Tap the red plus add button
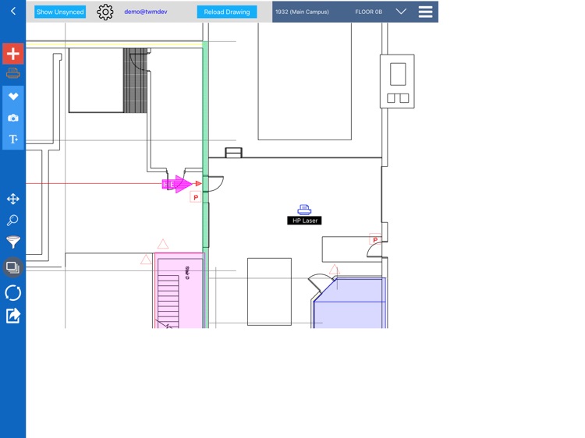Image resolution: width=585 pixels, height=438 pixels. pos(13,54)
